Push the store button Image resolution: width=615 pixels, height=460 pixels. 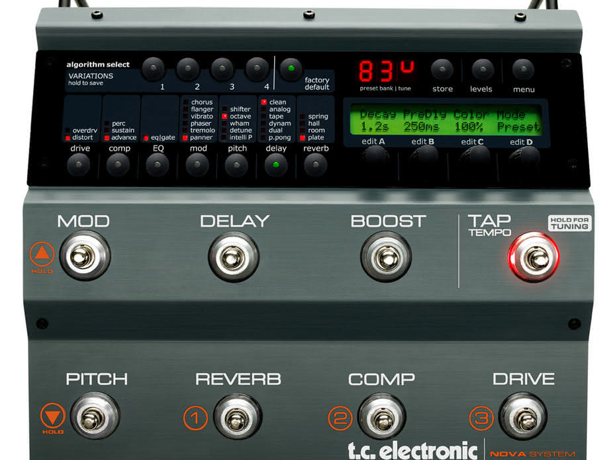(x=442, y=69)
